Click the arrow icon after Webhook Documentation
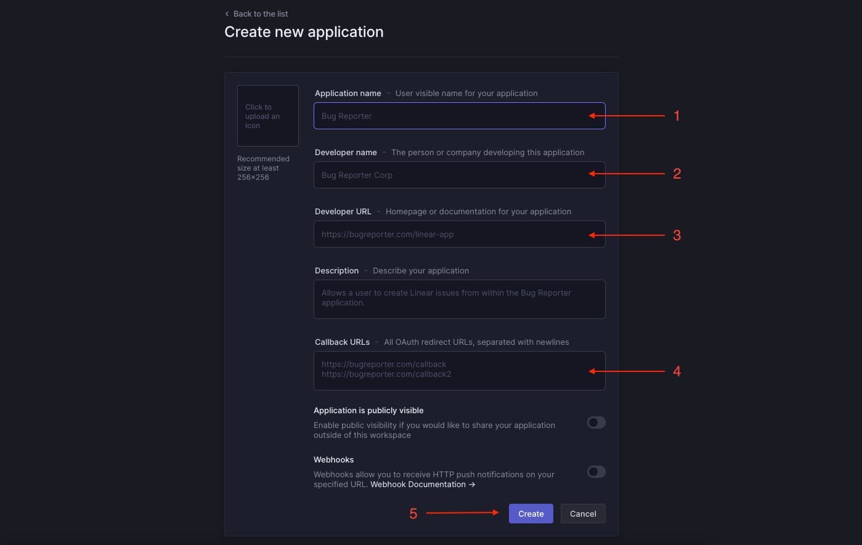This screenshot has width=862, height=545. (472, 484)
